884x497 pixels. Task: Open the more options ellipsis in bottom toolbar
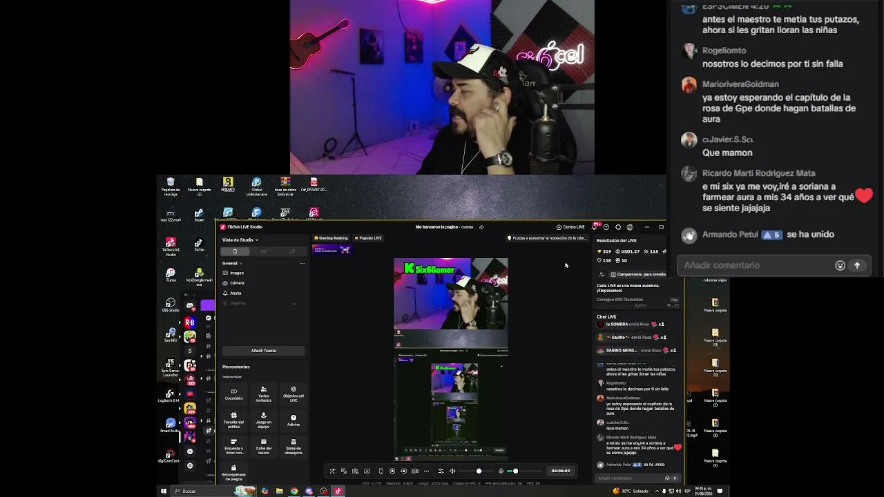pos(426,471)
